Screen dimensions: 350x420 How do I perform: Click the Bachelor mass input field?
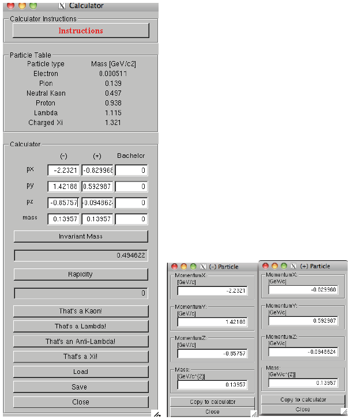131,220
